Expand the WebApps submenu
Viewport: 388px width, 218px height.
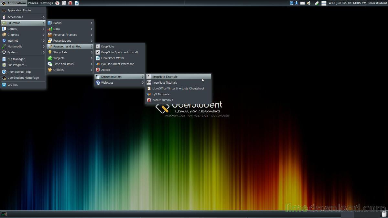[x=120, y=83]
